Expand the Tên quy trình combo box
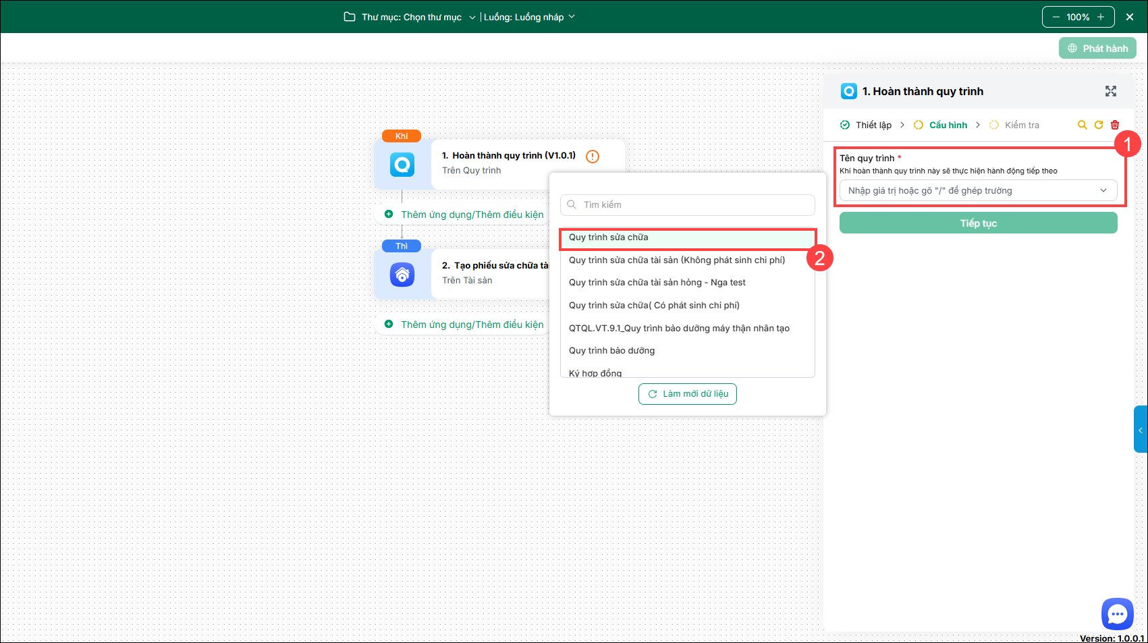This screenshot has width=1148, height=643. 978,191
